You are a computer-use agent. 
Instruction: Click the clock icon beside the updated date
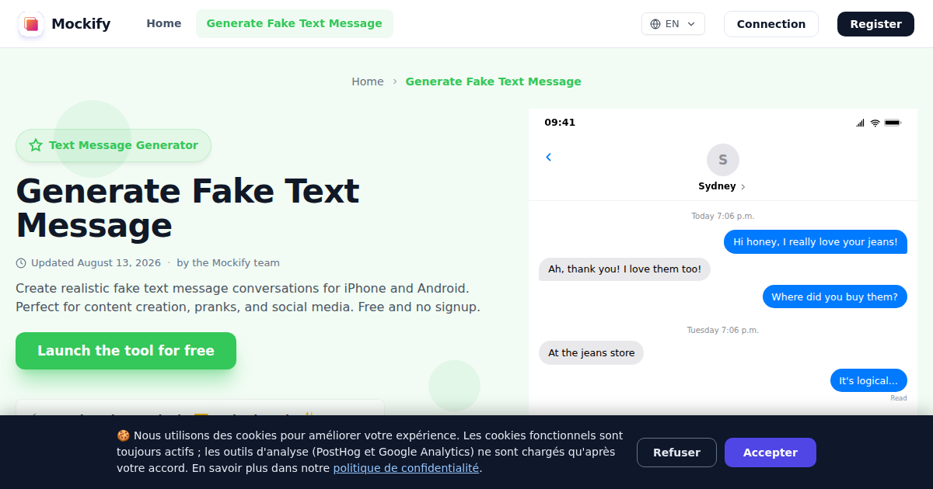click(21, 263)
